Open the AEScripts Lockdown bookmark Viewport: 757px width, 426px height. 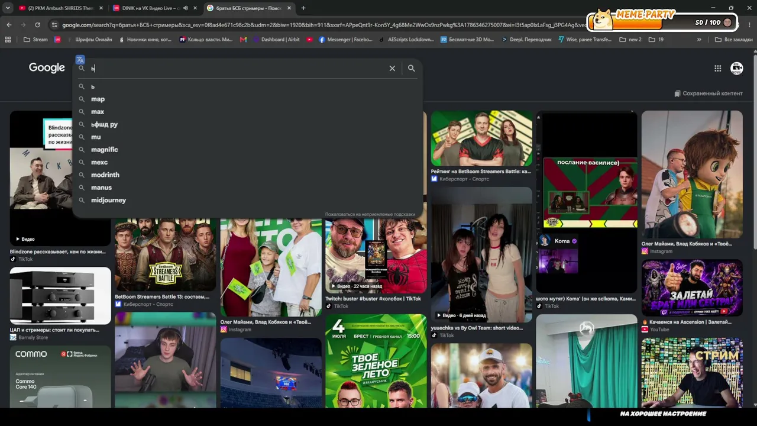pos(406,40)
